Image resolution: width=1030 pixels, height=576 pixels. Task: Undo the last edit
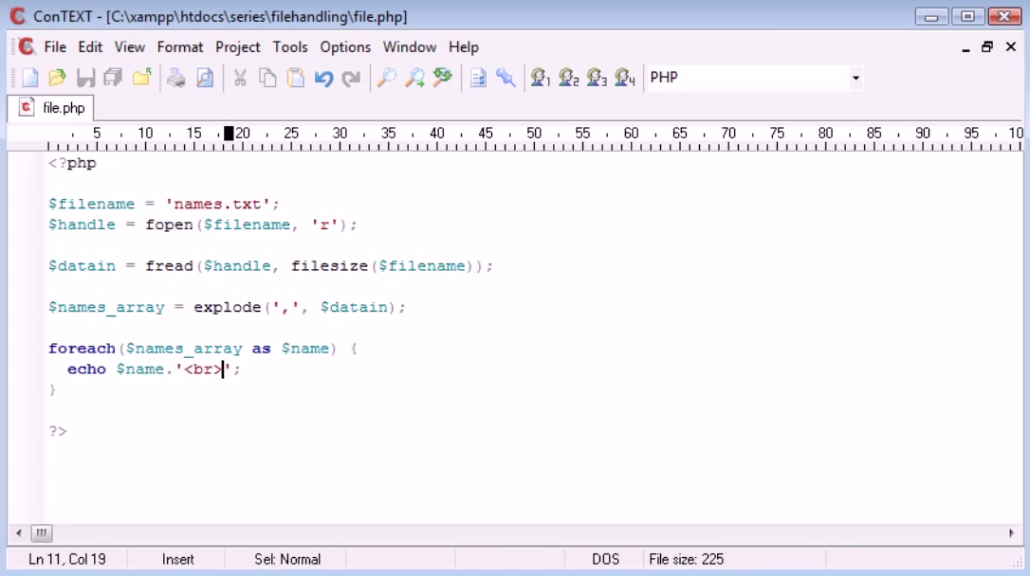click(x=322, y=79)
